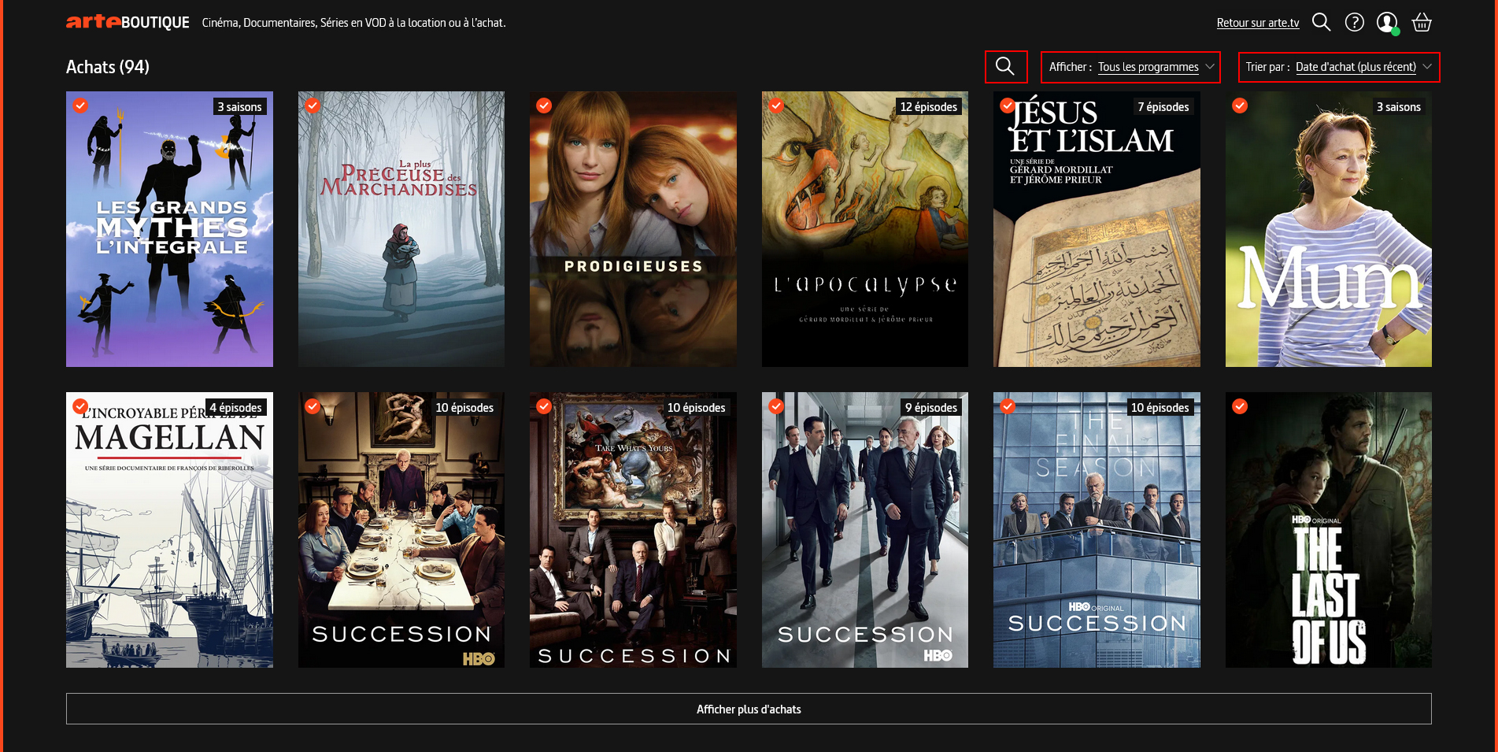Toggle checkmark on Succession The Final Season poster
Screen dimensions: 1498x752
1008,406
